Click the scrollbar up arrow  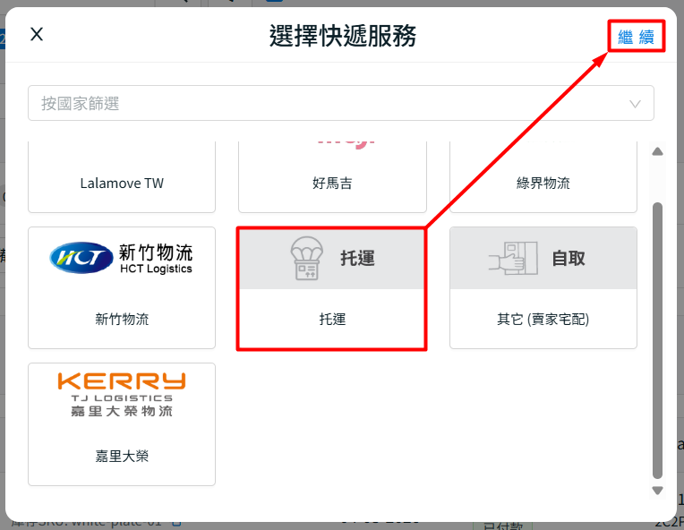click(658, 151)
